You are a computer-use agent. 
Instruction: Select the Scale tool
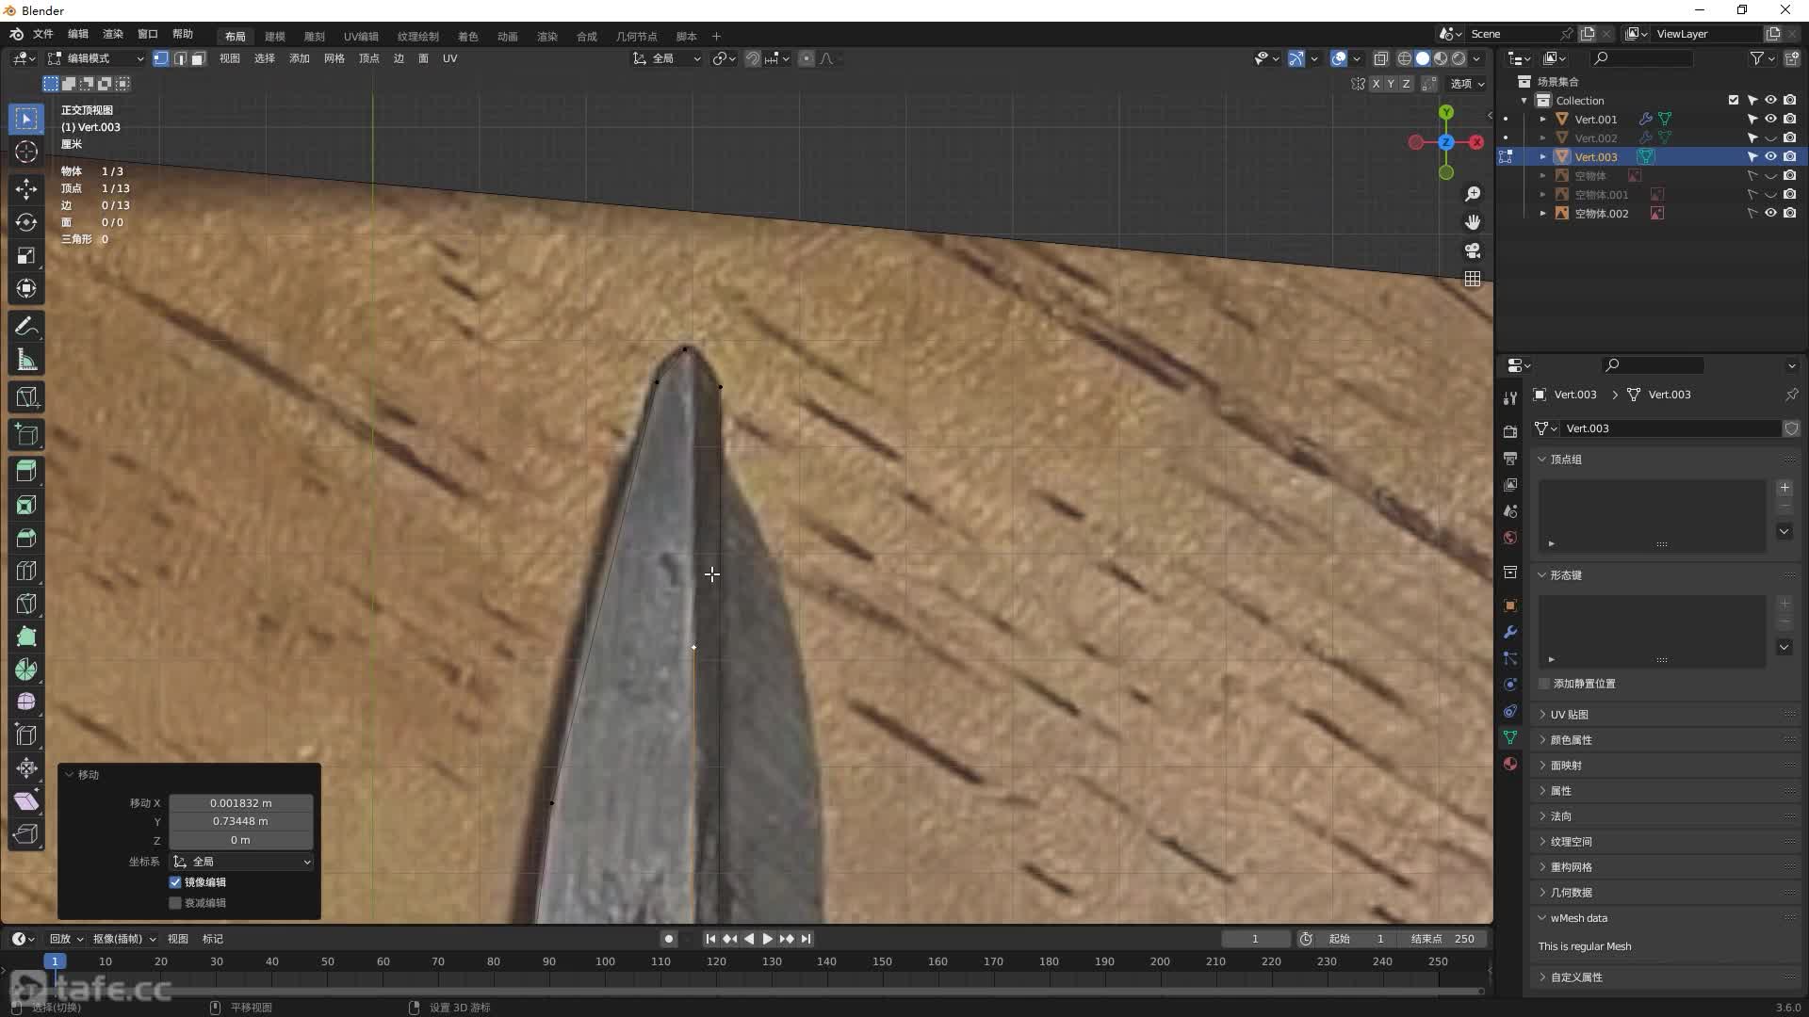[26, 255]
